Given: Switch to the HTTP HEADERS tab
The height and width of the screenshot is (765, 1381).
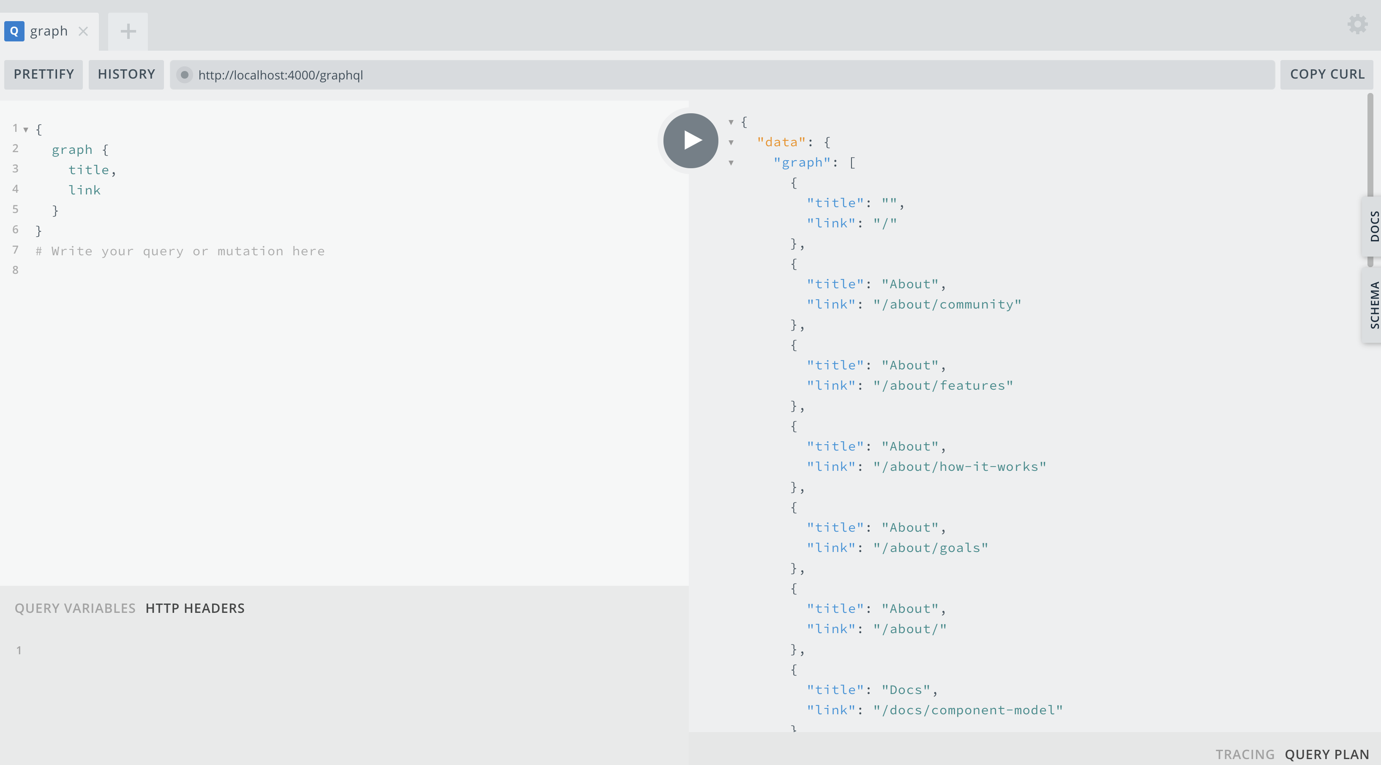Looking at the screenshot, I should [x=195, y=608].
